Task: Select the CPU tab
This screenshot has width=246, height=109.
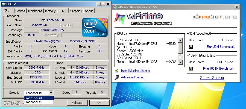Action: [x=7, y=10]
